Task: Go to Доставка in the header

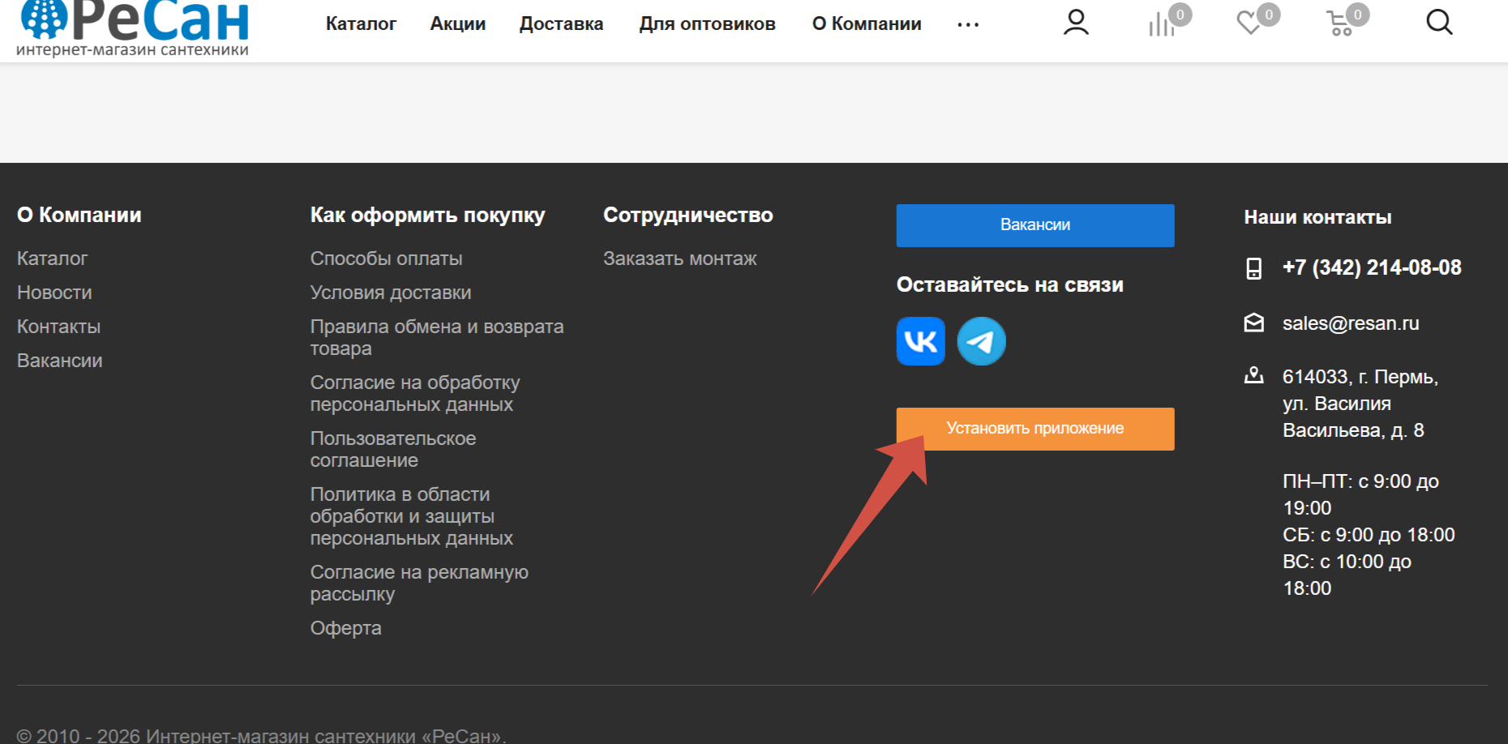Action: coord(561,24)
